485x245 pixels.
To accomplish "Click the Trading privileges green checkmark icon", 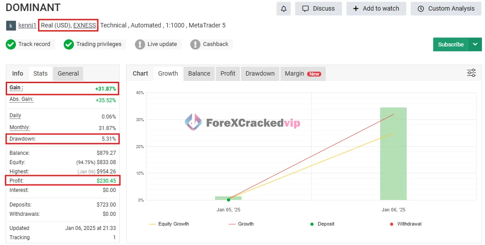I will pyautogui.click(x=69, y=45).
